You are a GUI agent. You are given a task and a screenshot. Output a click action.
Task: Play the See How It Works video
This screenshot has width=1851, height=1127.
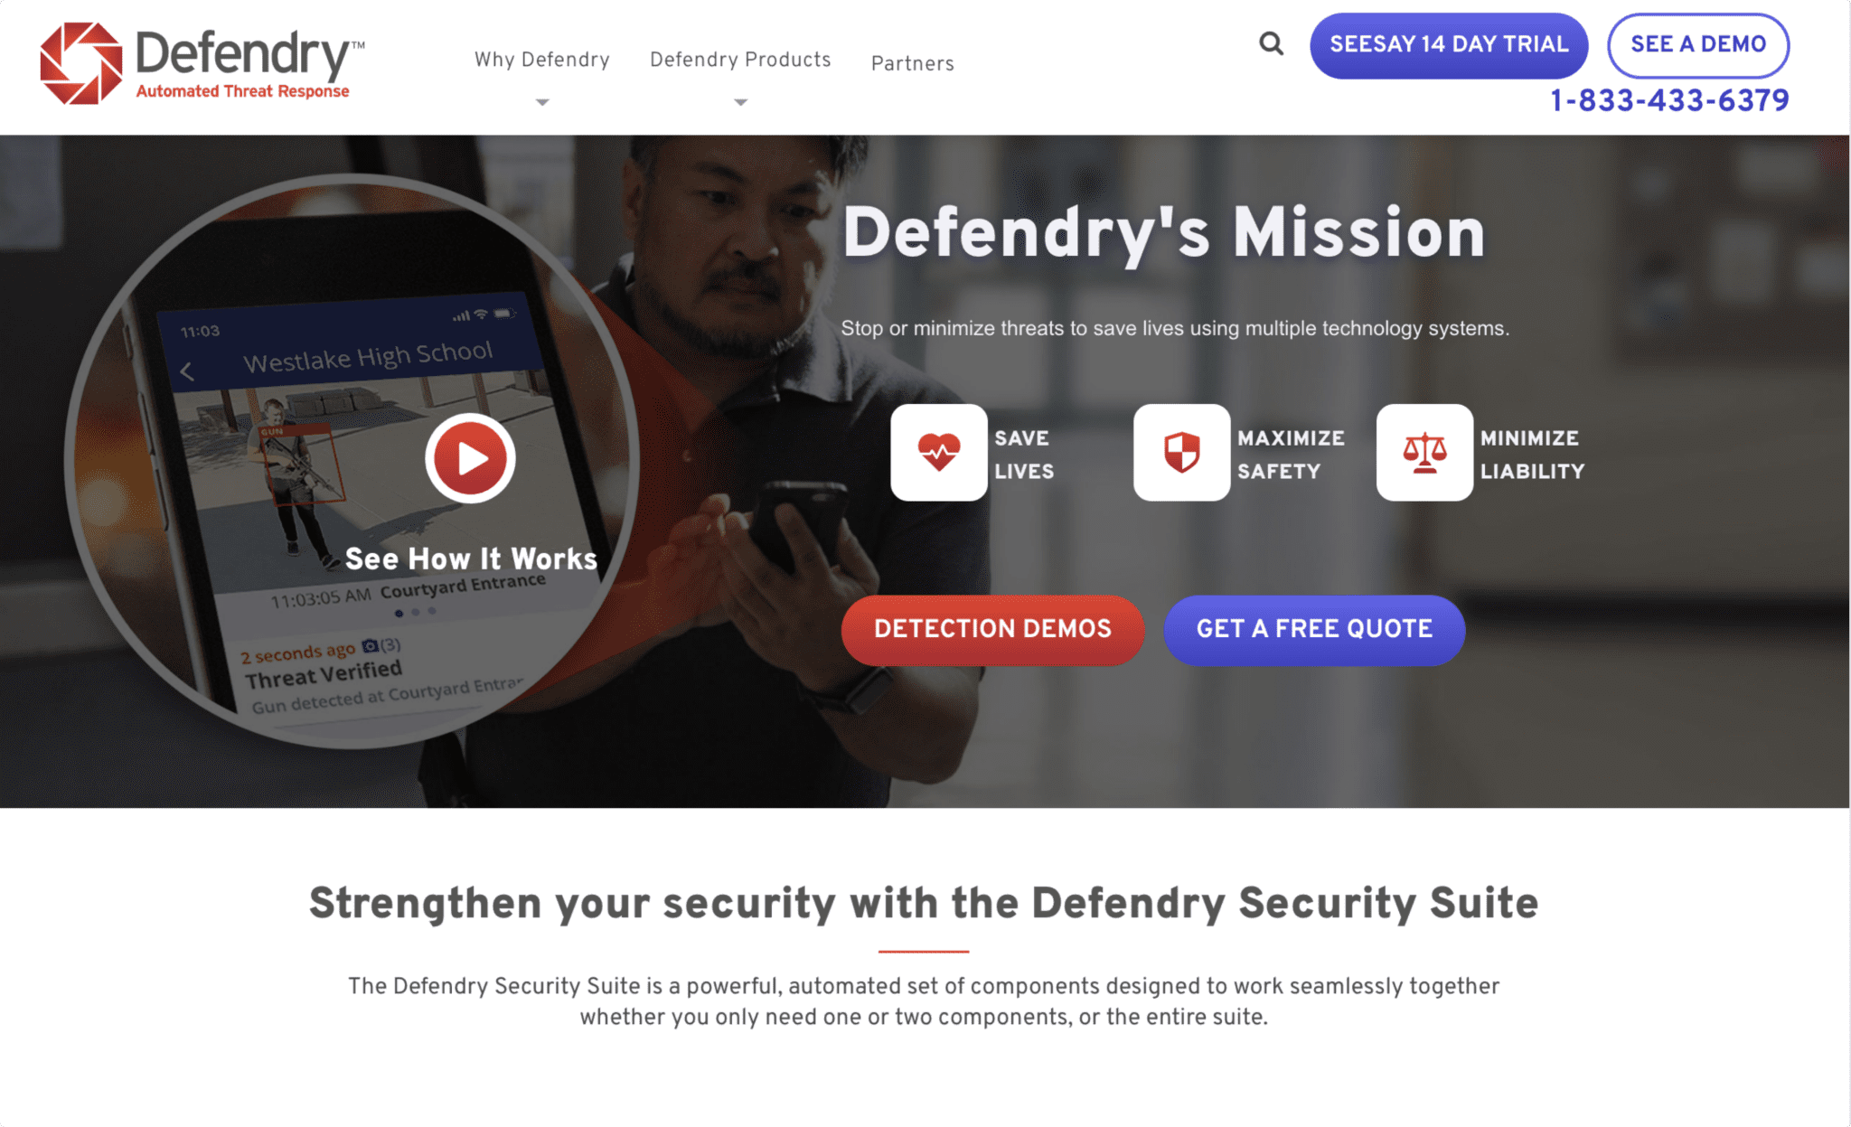pyautogui.click(x=470, y=458)
